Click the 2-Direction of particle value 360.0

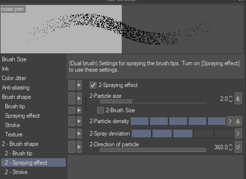coord(221,147)
